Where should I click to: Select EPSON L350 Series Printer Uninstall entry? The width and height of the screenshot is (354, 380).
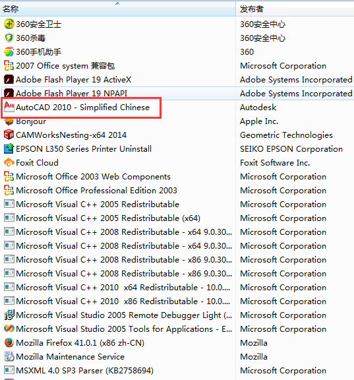[x=84, y=149]
